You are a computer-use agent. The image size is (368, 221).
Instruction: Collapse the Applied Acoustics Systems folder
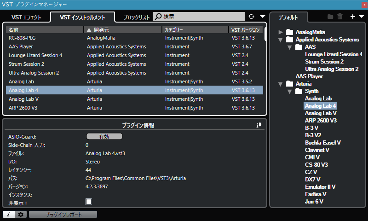pyautogui.click(x=281, y=40)
